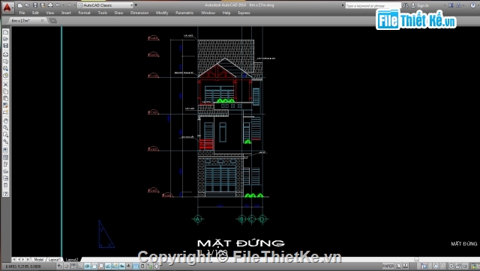
Task: Open the Undo history dropdown arrow
Action: tap(63, 5)
